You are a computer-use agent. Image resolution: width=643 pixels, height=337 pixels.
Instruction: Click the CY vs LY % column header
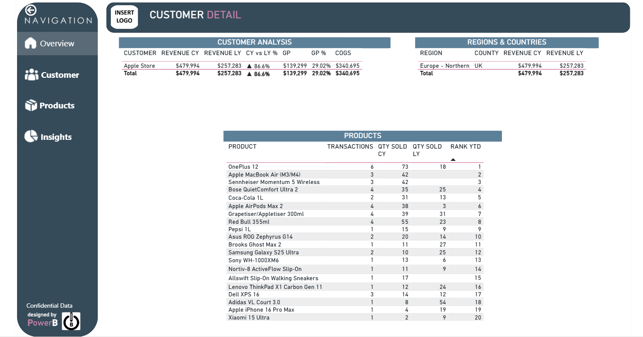point(261,53)
